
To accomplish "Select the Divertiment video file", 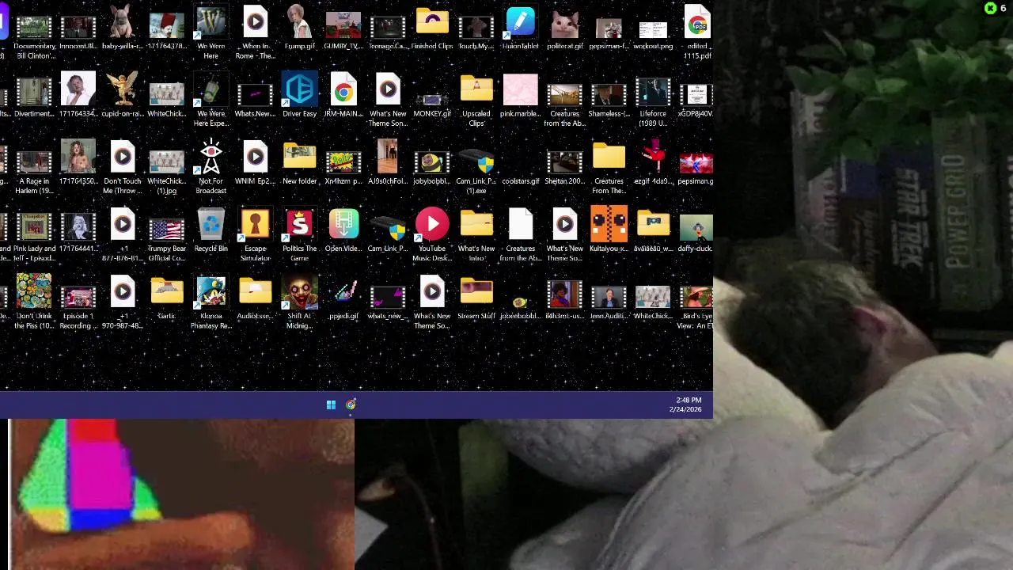I will click(x=34, y=97).
